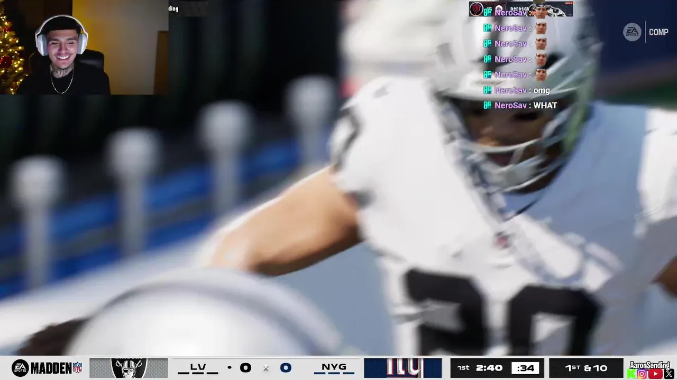Click the red avatar in the alert banner

point(476,9)
